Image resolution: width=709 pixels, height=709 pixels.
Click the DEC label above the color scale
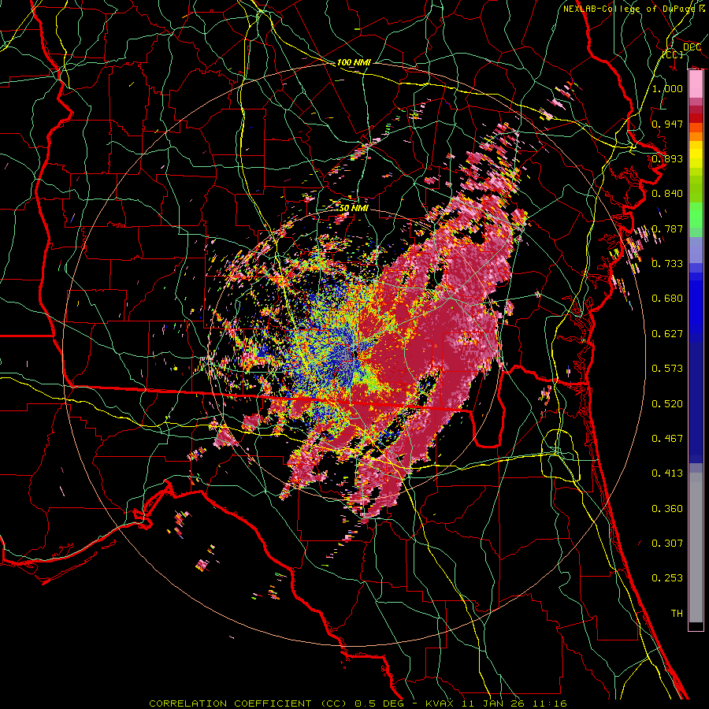tap(692, 47)
